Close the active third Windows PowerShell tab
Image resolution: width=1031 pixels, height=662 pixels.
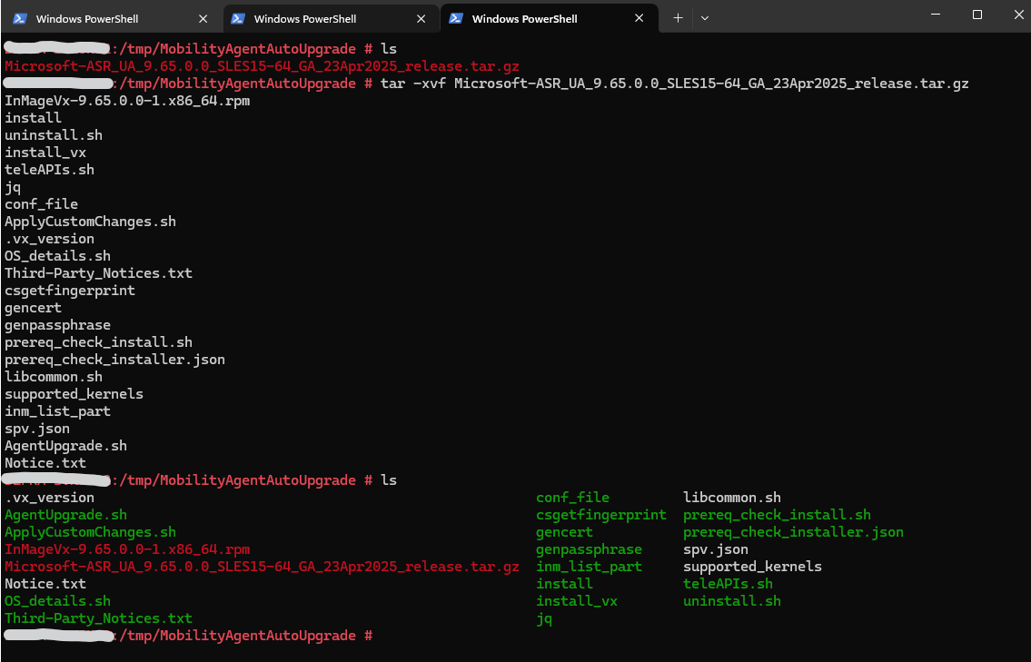pyautogui.click(x=639, y=18)
